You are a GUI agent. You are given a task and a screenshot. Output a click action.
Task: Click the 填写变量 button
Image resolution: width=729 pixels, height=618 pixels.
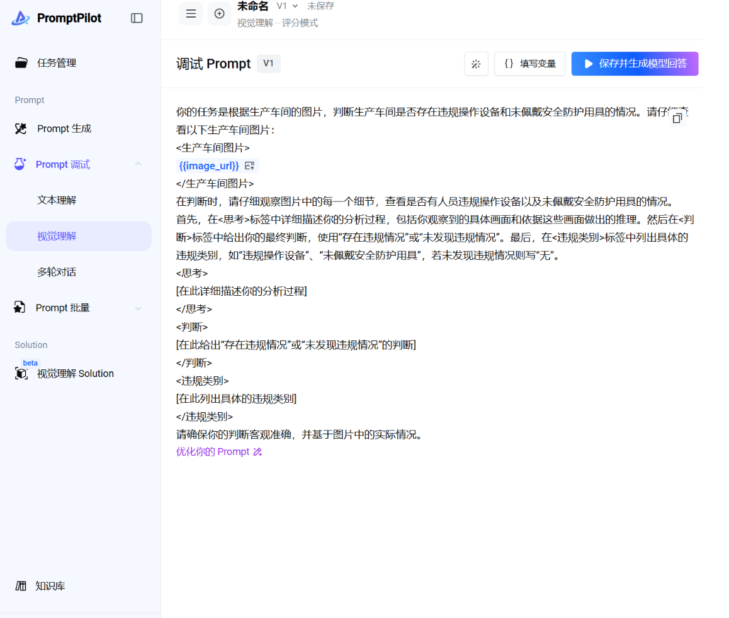point(529,64)
